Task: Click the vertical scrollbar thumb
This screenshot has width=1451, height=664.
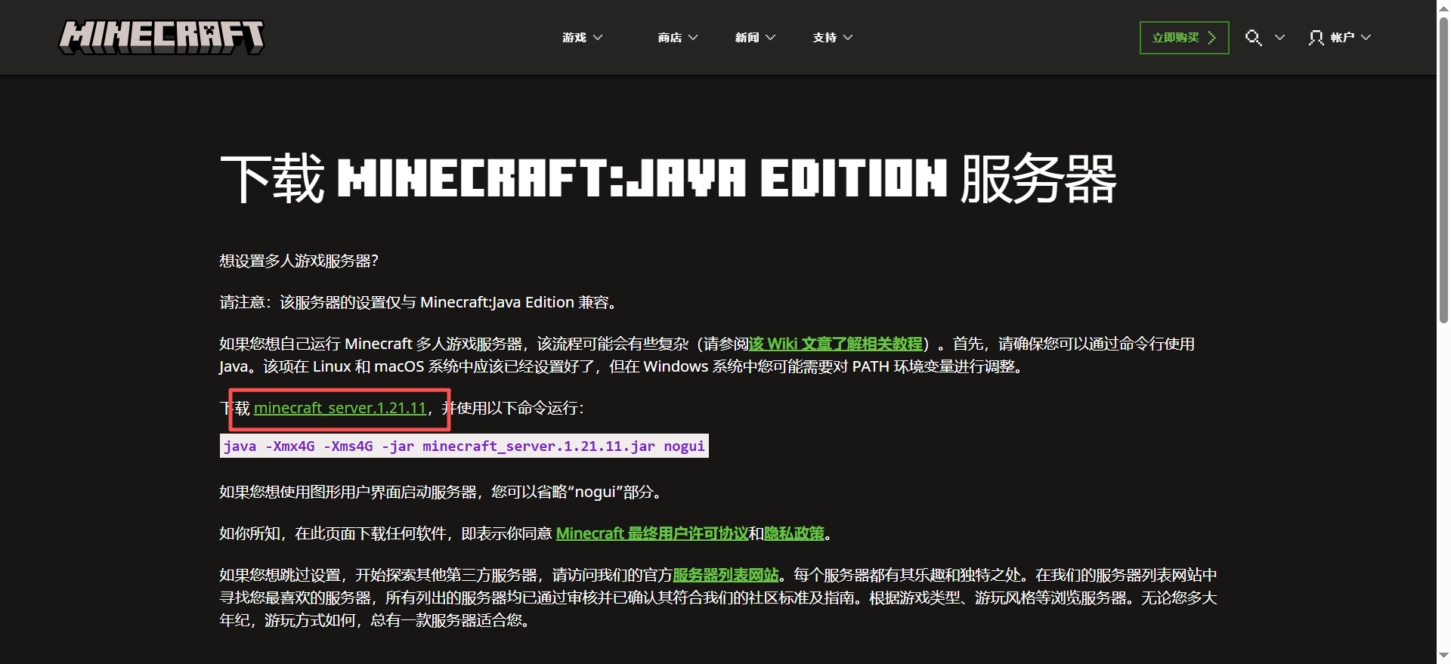Action: [1443, 170]
